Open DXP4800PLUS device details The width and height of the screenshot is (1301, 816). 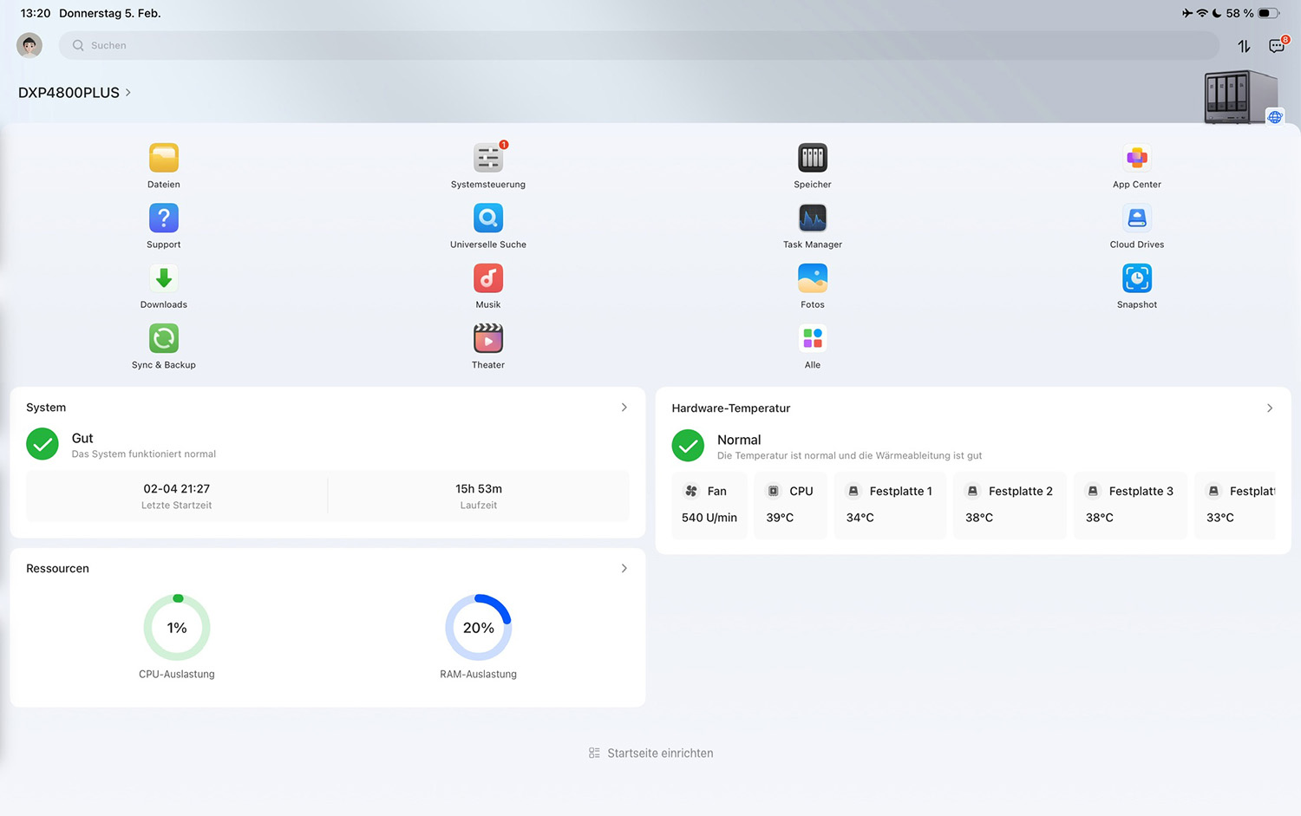[x=75, y=93]
